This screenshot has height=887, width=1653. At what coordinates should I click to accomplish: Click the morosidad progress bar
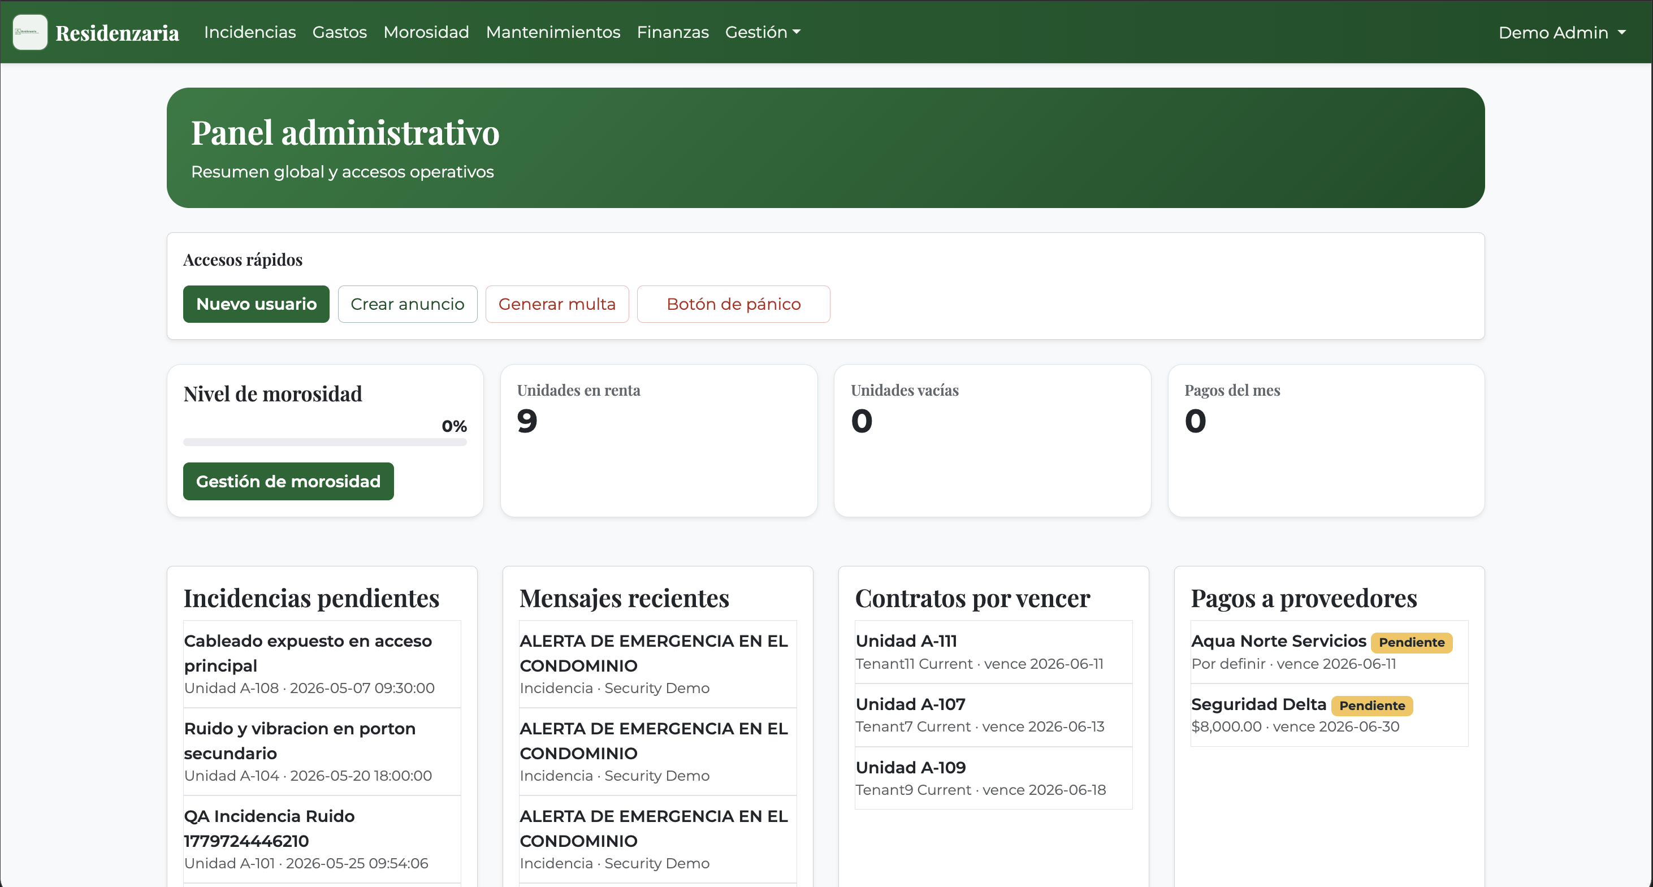324,442
